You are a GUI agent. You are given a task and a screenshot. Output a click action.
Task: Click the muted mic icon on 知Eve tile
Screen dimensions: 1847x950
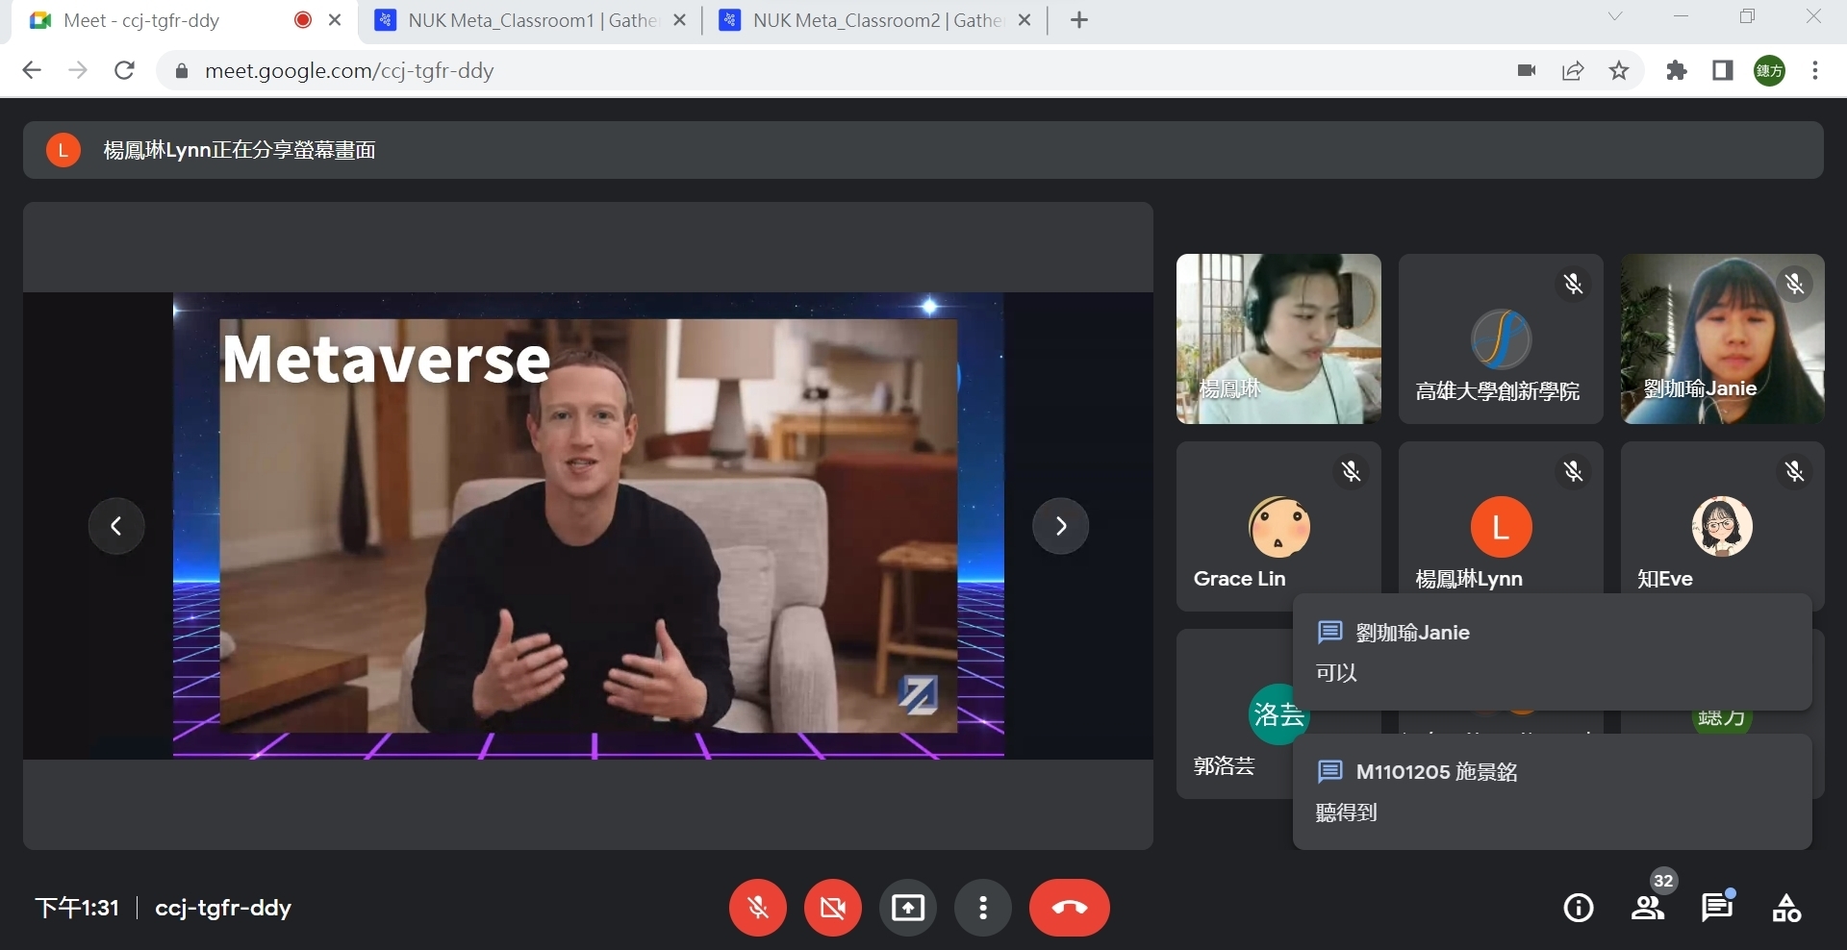coord(1795,471)
